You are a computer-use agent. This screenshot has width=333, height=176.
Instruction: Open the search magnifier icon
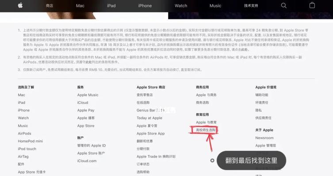click(x=284, y=5)
